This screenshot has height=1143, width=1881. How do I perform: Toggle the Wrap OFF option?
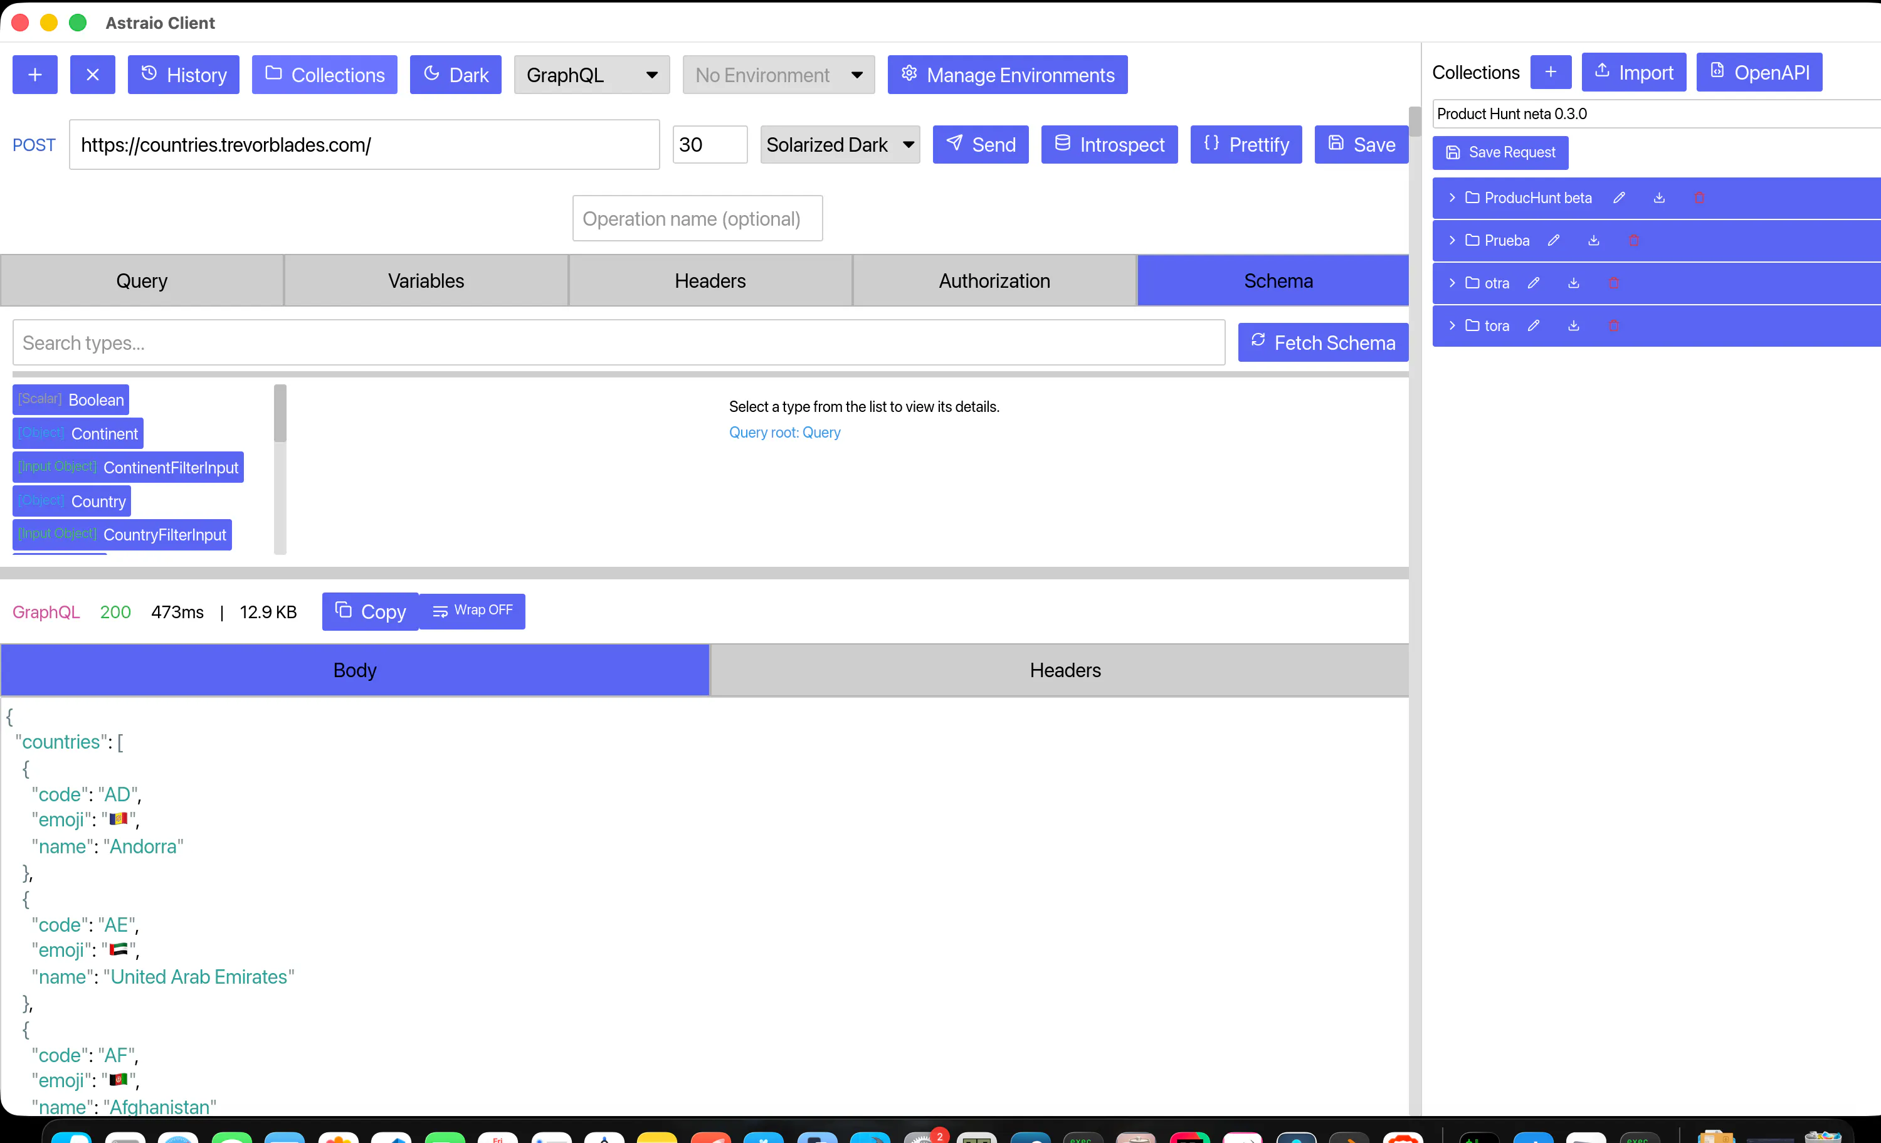point(473,611)
